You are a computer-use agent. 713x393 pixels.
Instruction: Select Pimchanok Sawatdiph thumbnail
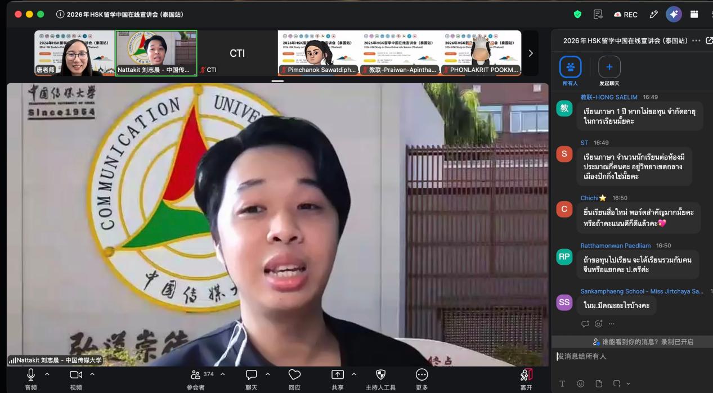point(318,53)
